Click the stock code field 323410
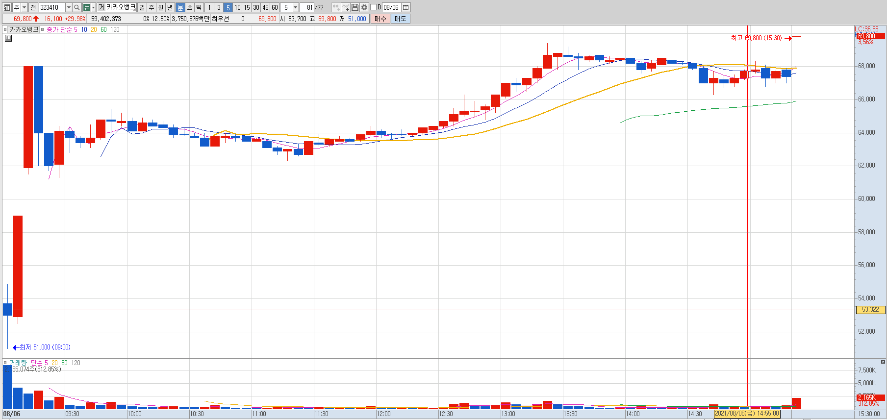Screen dimensions: 887x420 [x=52, y=7]
